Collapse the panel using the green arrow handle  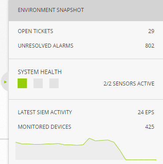tap(5, 82)
